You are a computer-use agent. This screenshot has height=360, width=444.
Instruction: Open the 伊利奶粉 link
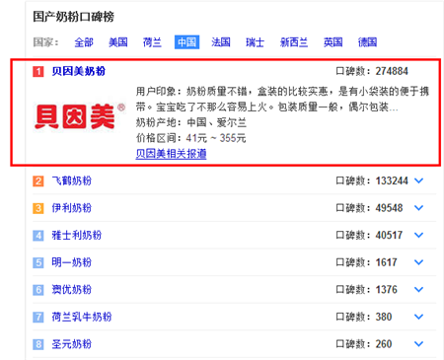[x=72, y=208]
